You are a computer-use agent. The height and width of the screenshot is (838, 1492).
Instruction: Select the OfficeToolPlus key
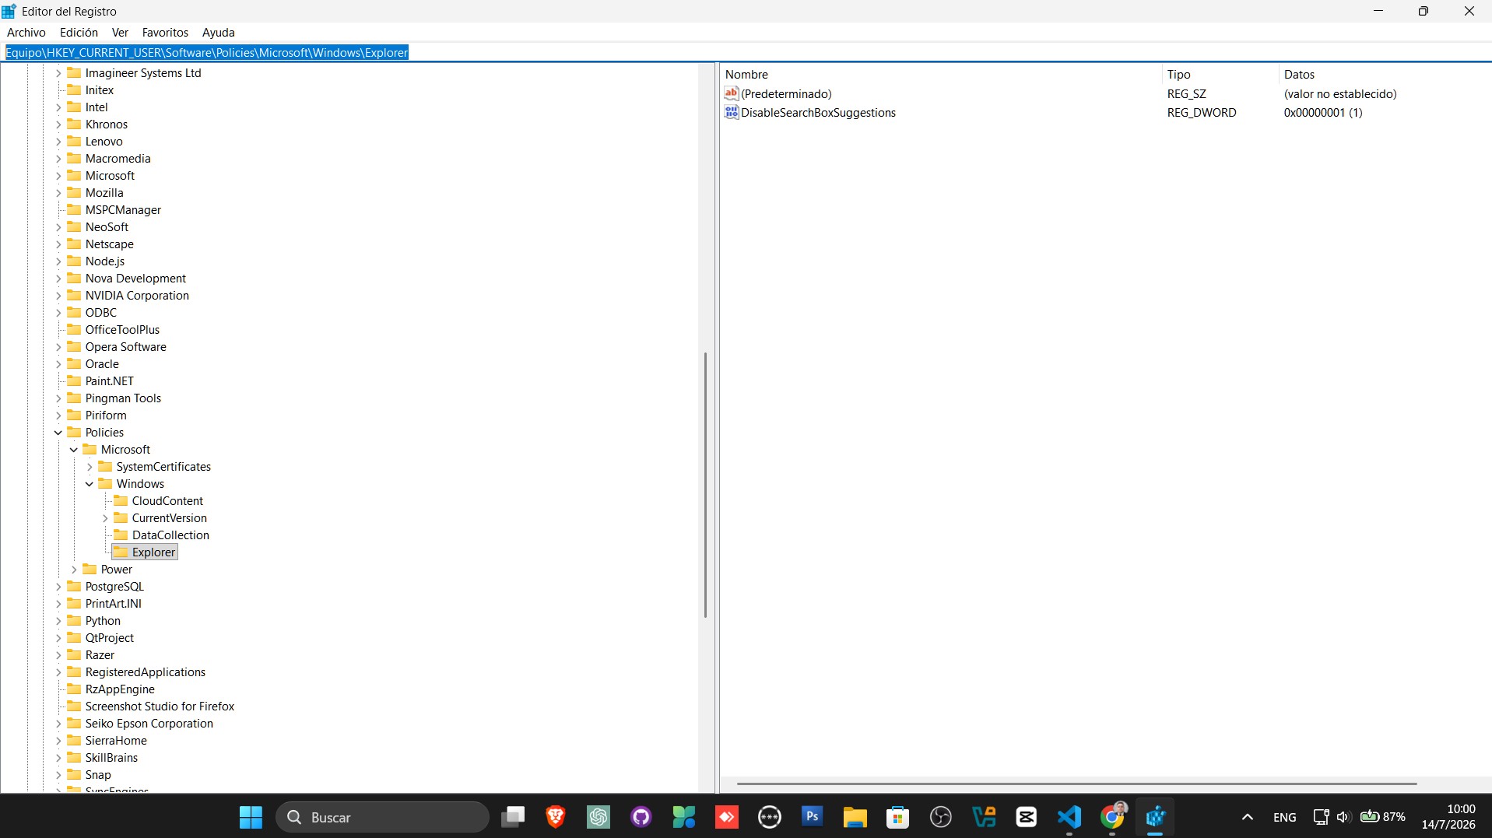tap(122, 330)
